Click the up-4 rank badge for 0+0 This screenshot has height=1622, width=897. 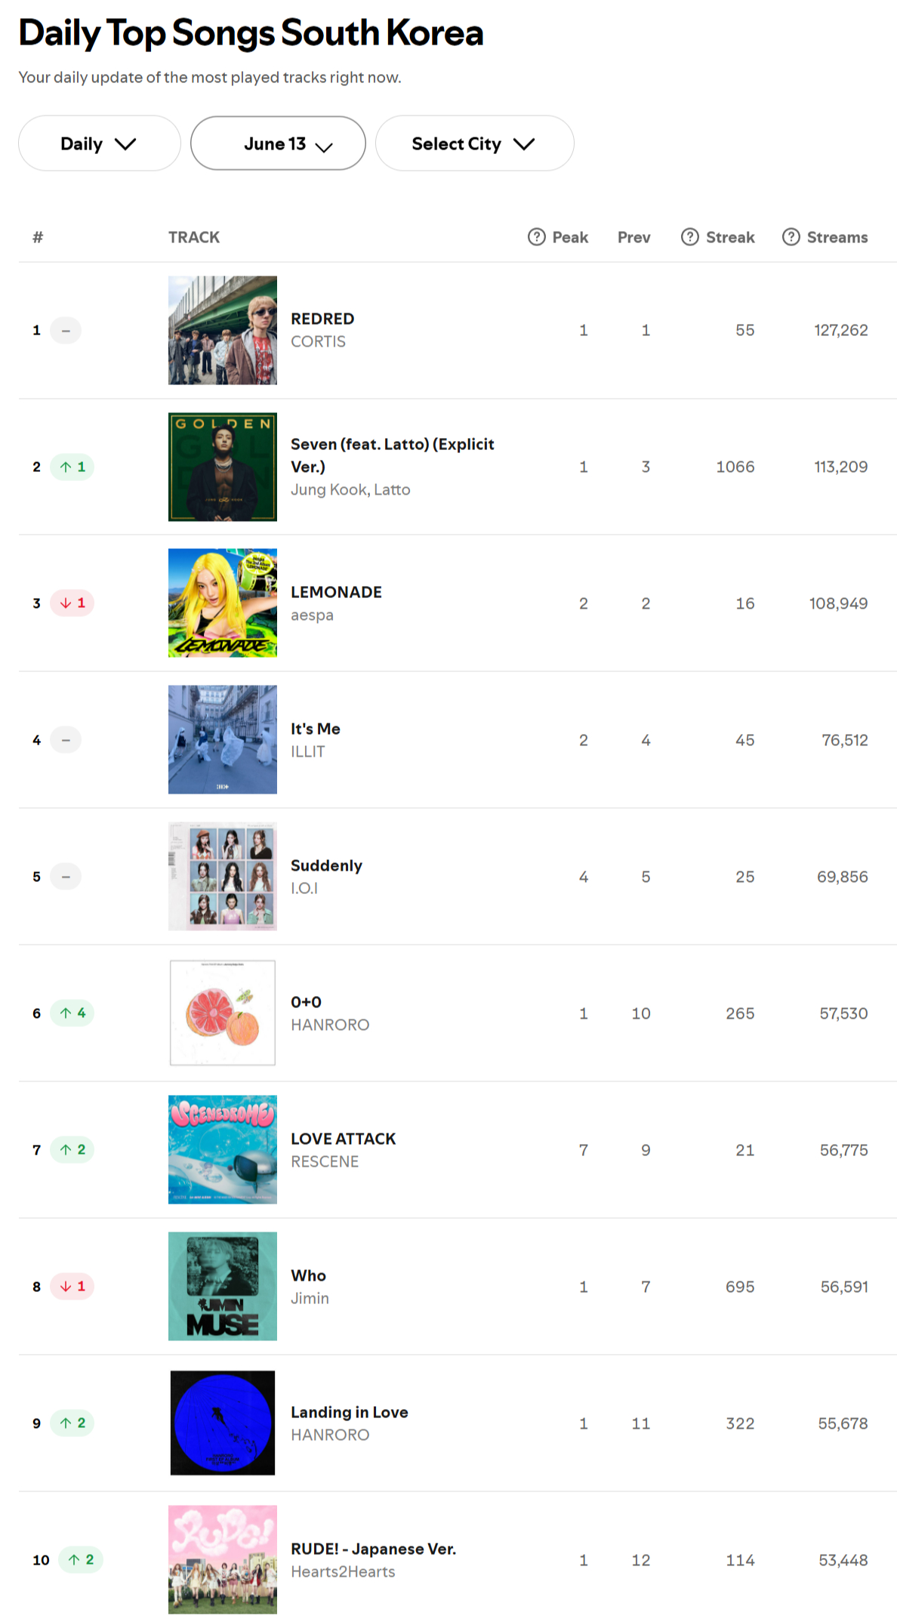72,1013
